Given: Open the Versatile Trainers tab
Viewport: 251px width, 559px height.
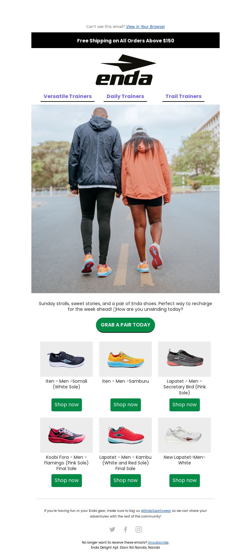Looking at the screenshot, I should coord(67,96).
